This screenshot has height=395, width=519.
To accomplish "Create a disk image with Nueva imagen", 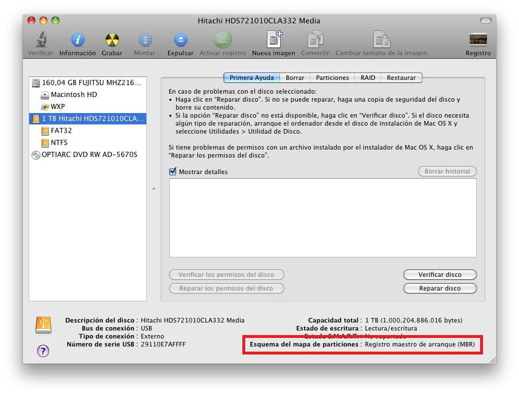I will pyautogui.click(x=274, y=39).
